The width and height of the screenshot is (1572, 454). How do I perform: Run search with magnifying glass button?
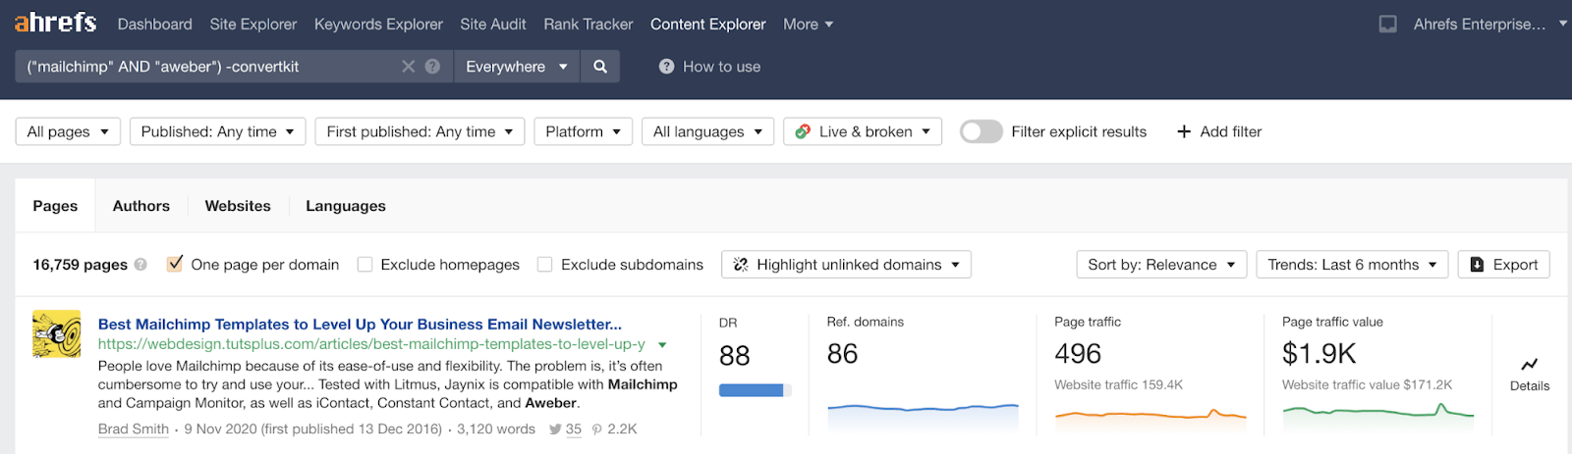click(600, 67)
